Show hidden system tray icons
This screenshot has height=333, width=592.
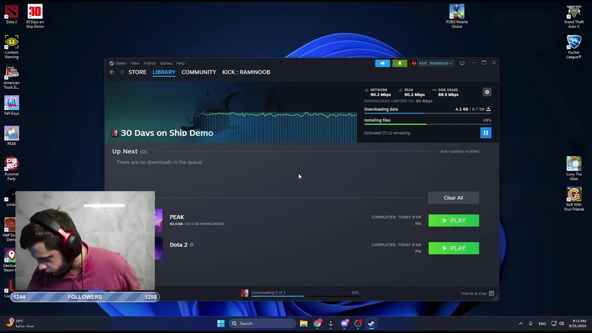tap(521, 324)
